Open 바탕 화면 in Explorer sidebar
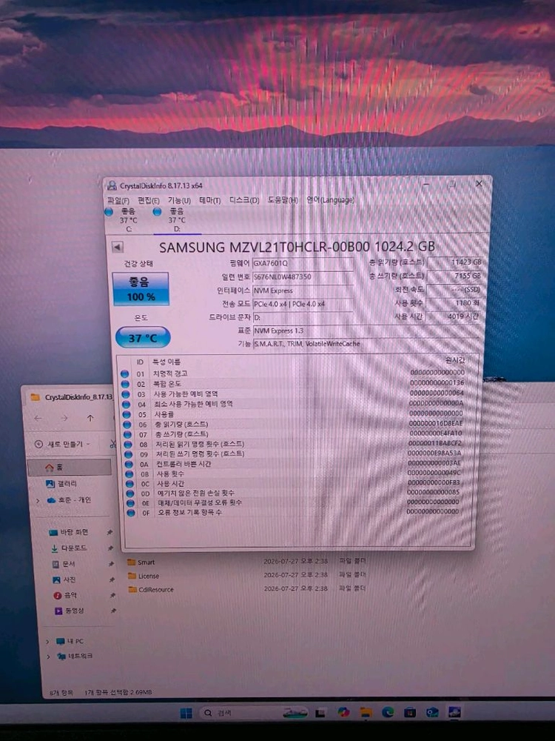Image resolution: width=555 pixels, height=741 pixels. pyautogui.click(x=69, y=533)
